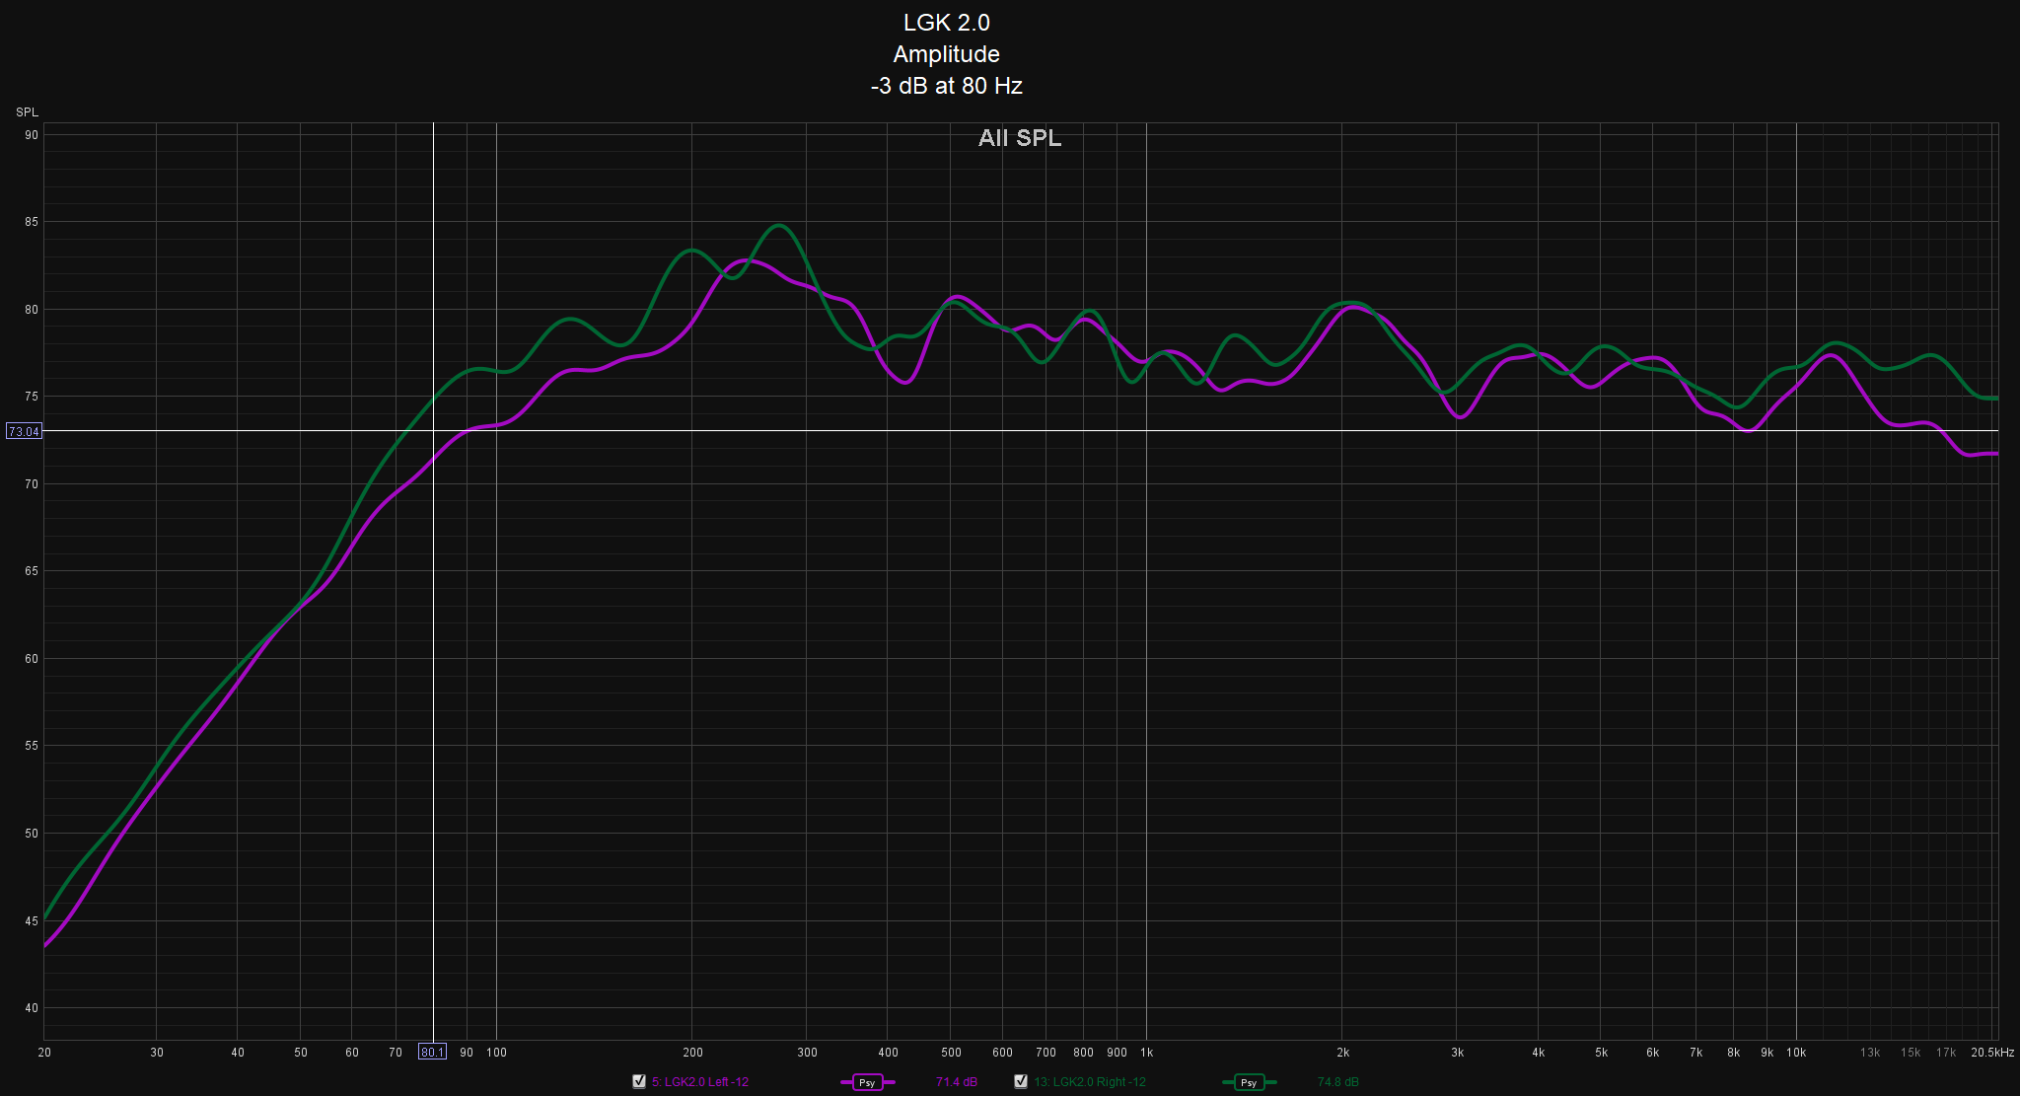Click the 200 Hz frequency axis label
Viewport: 2020px width, 1096px height.
[693, 1053]
